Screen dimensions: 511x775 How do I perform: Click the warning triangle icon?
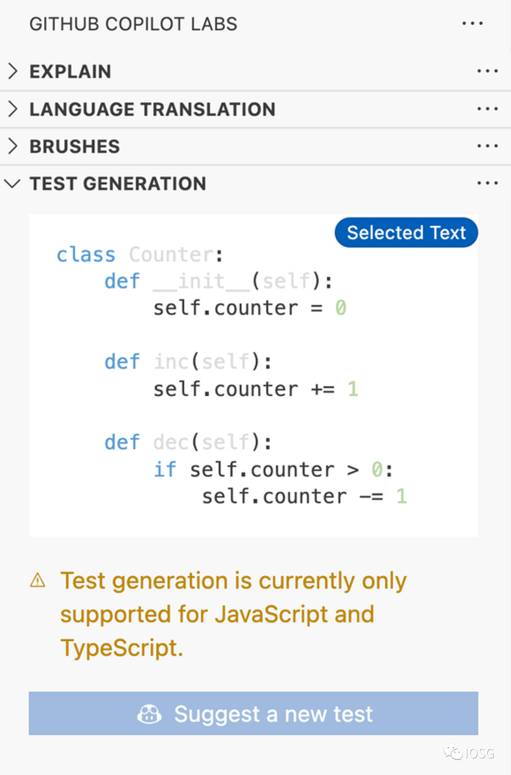[37, 580]
